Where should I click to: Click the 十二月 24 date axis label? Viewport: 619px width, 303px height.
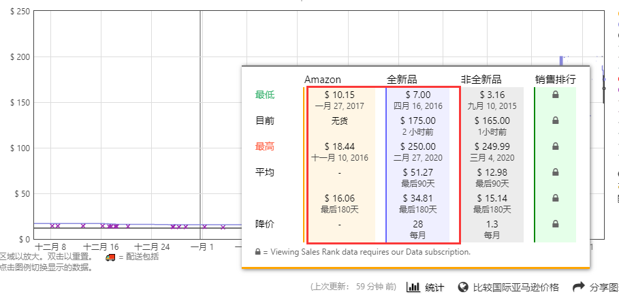tap(152, 247)
